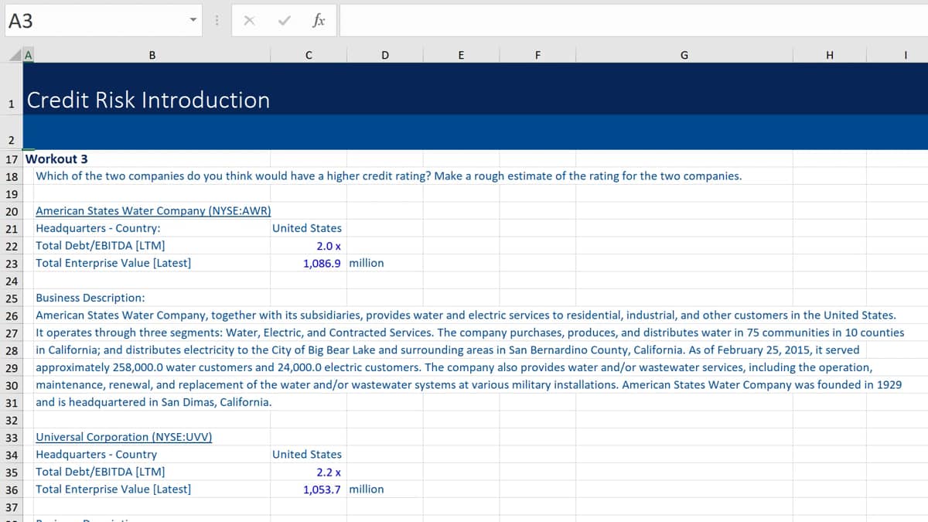Viewport: 928px width, 522px height.
Task: Click million unit cell in row 23
Action: tap(367, 263)
